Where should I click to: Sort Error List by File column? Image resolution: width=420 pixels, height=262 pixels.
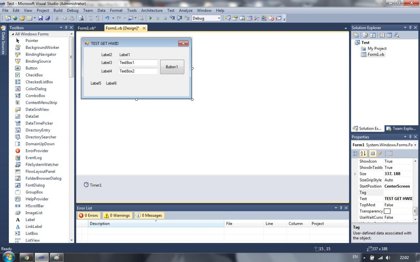click(244, 224)
